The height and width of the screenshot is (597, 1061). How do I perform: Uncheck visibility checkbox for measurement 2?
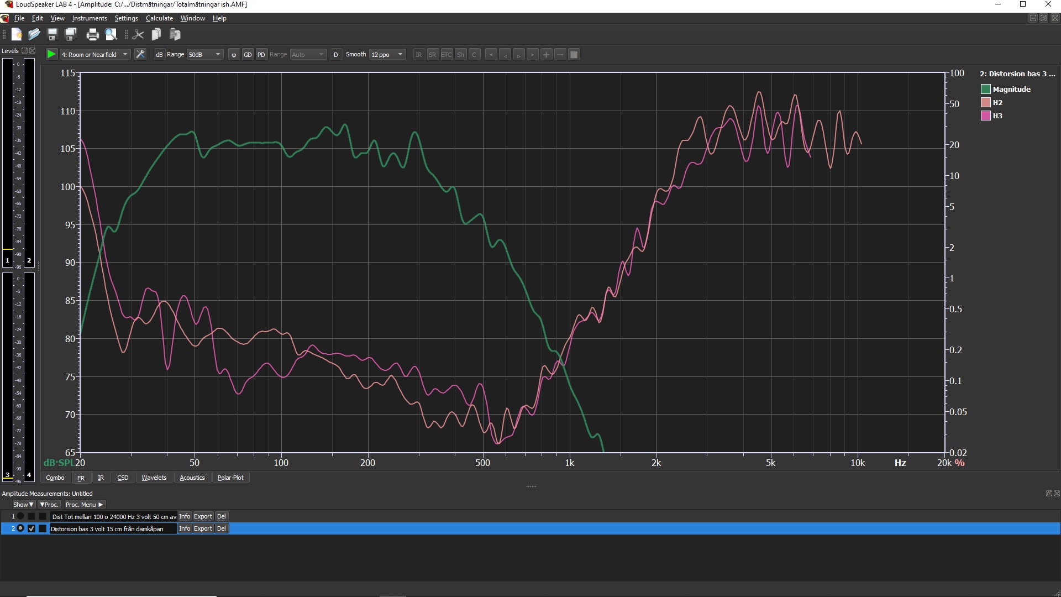pyautogui.click(x=31, y=528)
